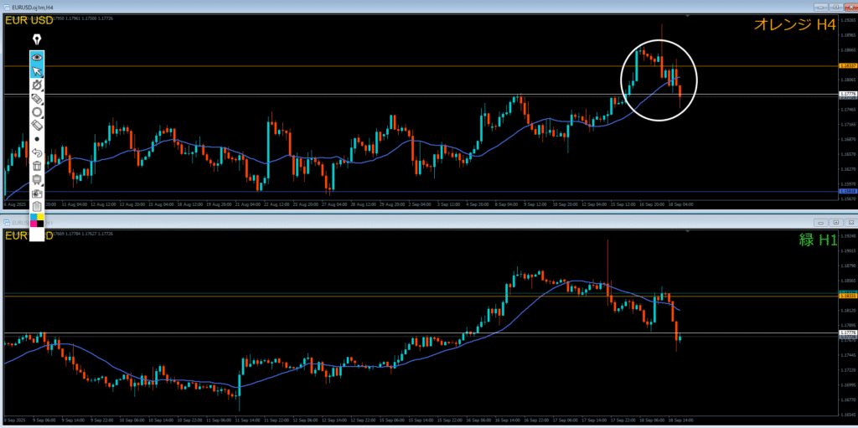This screenshot has height=428, width=858.
Task: Undo the last annotation stroke
Action: point(37,152)
